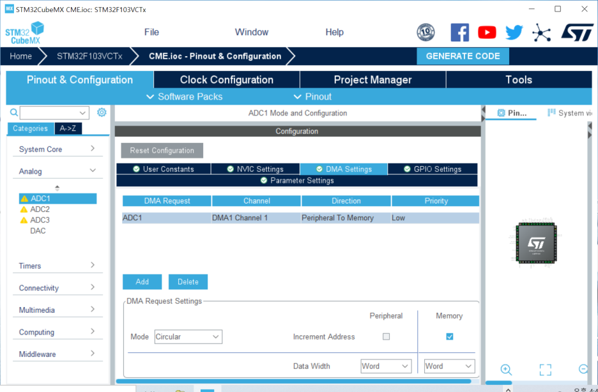
Task: Select ADC2 in Analog list
Action: (x=40, y=209)
